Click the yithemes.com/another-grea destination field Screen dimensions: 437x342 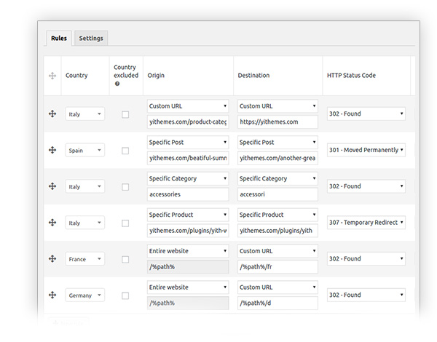[x=277, y=158]
